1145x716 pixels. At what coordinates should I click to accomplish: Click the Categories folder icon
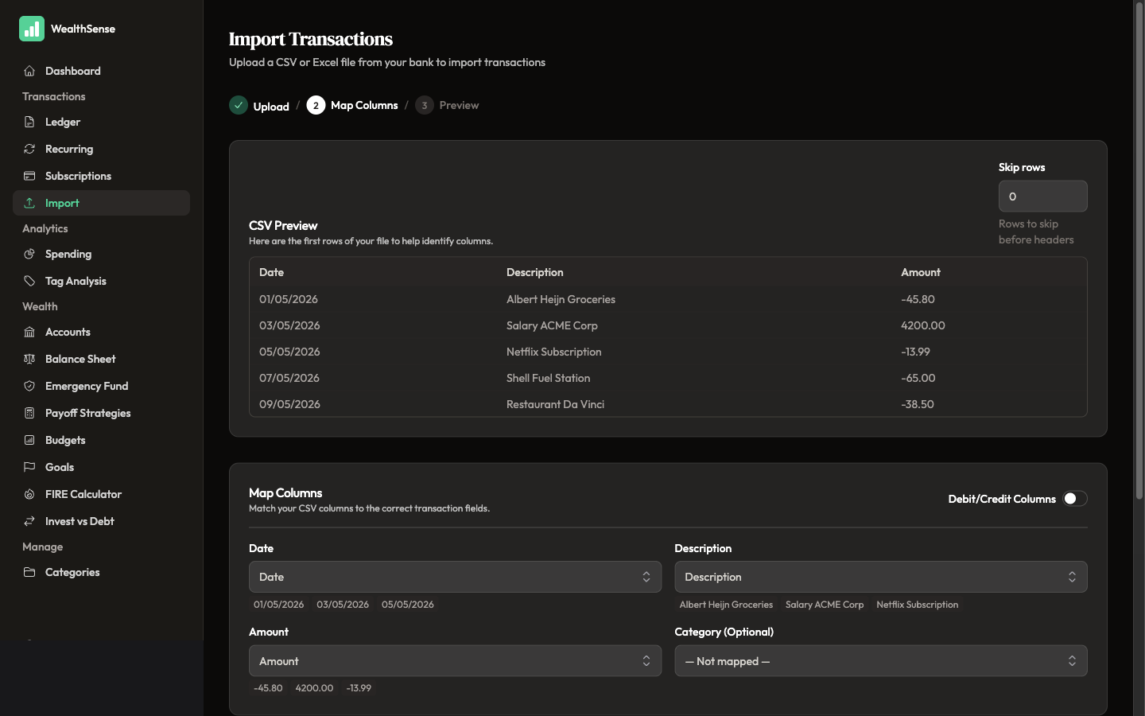click(x=29, y=572)
